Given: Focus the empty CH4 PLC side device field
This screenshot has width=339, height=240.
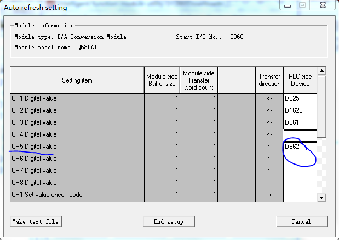Looking at the screenshot, I should tap(300, 135).
